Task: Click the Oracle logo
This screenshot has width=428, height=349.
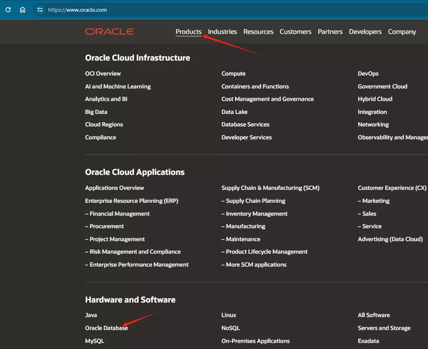Action: pos(109,32)
